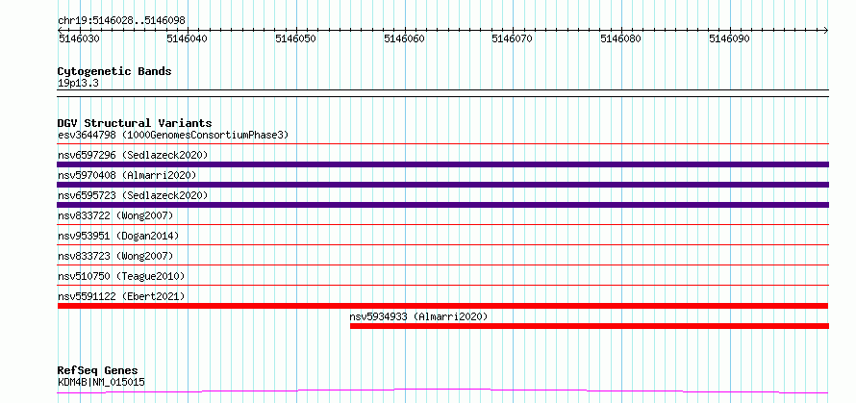856x403 pixels.
Task: Click ruler position 5146090
Action: (730, 38)
